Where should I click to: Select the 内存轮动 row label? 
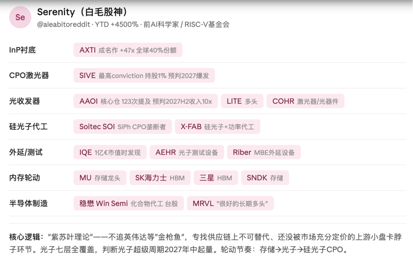pos(24,177)
